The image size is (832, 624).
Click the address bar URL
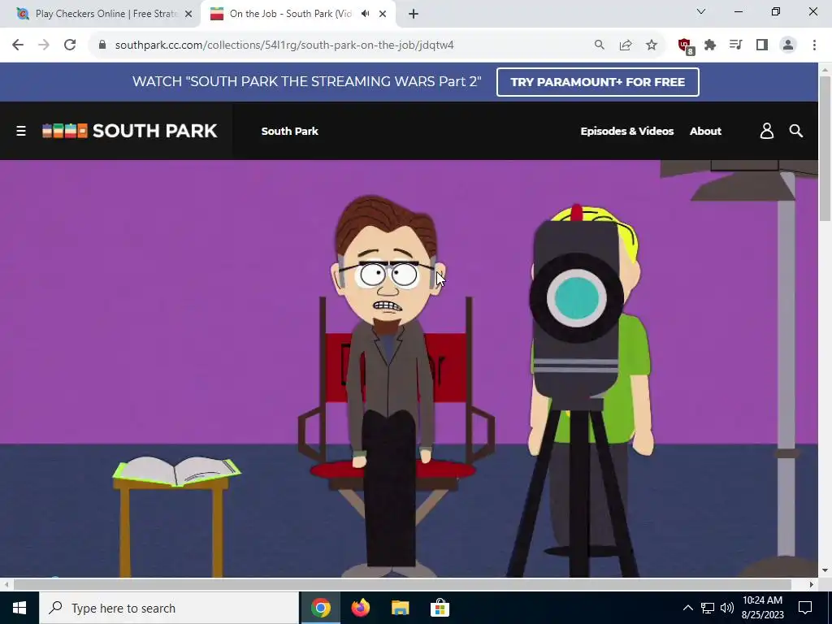(x=284, y=45)
